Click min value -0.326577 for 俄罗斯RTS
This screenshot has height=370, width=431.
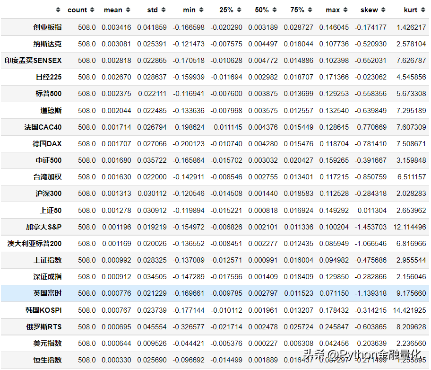pos(189,327)
